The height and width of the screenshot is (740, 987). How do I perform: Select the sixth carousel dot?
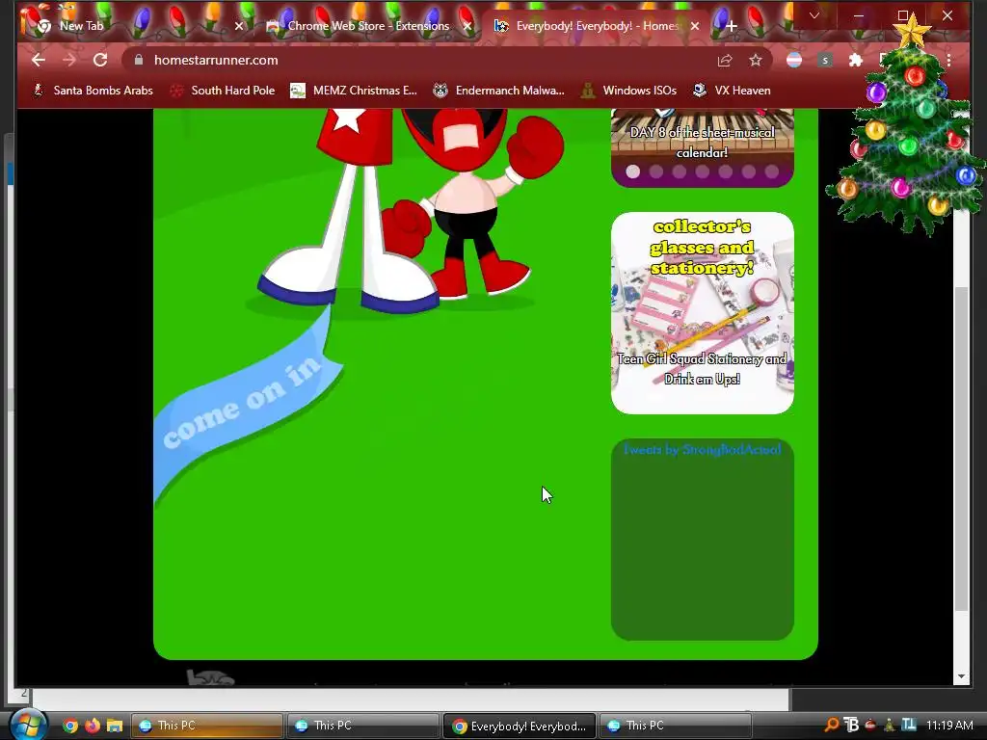748,172
